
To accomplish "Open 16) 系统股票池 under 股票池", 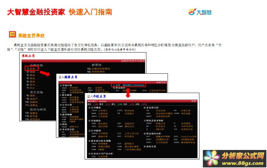I will point(96,72).
